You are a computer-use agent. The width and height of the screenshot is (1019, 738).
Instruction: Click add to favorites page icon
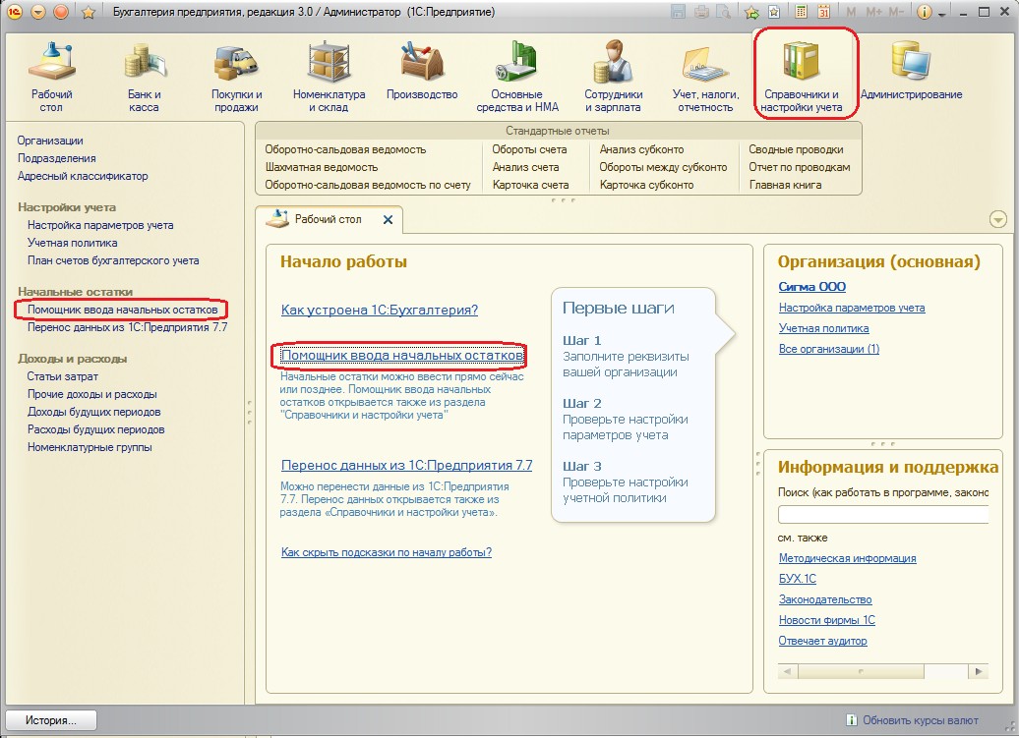[x=774, y=12]
